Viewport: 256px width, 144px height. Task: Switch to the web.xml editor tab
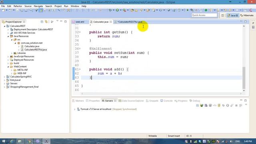coord(80,22)
